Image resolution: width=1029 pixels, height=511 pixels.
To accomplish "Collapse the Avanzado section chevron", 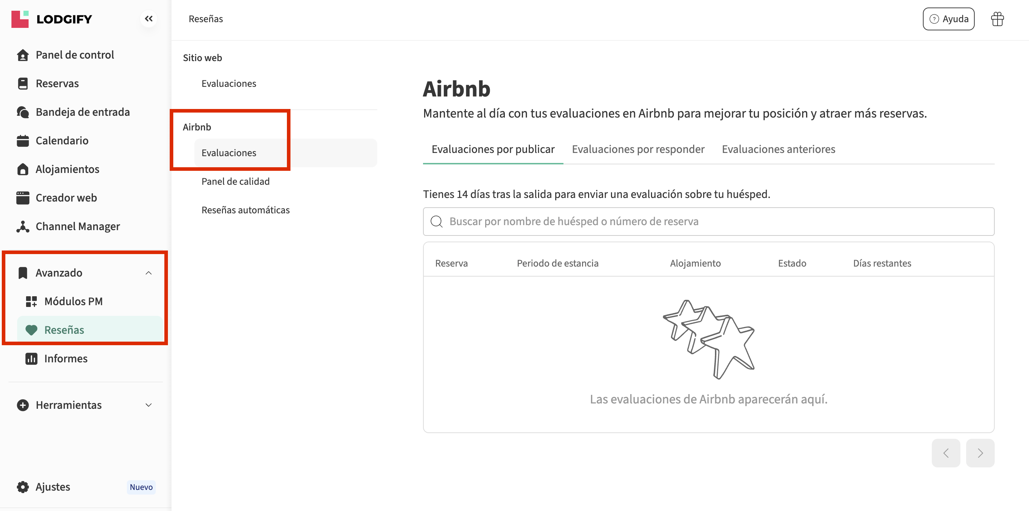I will (149, 273).
